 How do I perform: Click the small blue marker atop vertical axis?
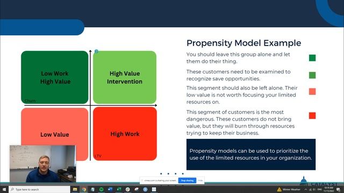click(96, 51)
